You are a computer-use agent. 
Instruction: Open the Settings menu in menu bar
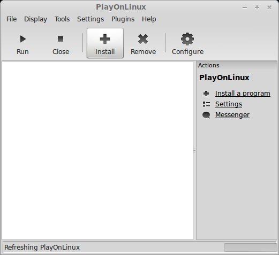(x=91, y=19)
